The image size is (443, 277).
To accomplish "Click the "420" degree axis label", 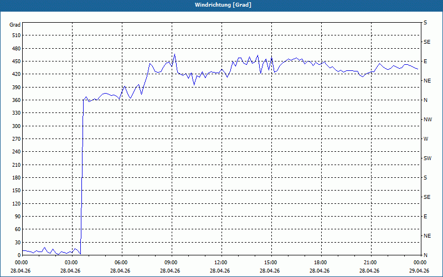I will tap(17, 74).
